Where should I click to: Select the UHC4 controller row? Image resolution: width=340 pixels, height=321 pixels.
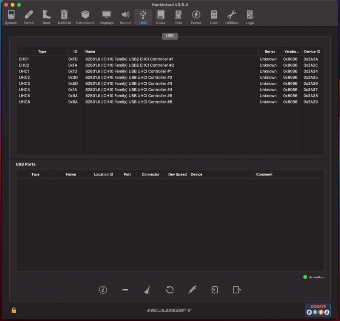click(x=170, y=89)
